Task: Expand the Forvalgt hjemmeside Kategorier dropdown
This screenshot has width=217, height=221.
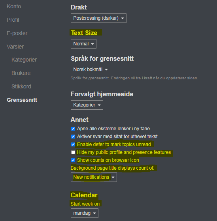Action: [x=87, y=105]
